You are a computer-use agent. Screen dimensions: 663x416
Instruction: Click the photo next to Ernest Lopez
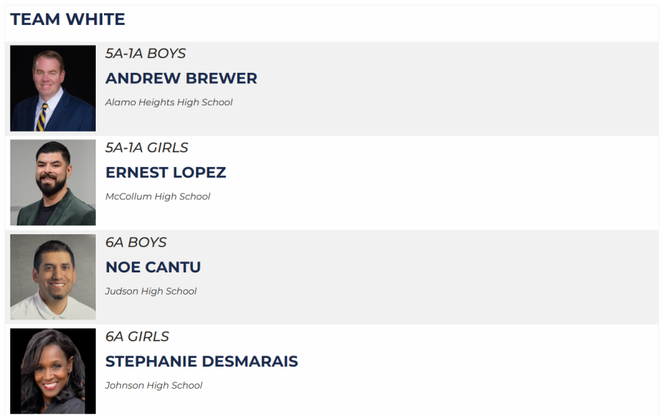tap(53, 183)
